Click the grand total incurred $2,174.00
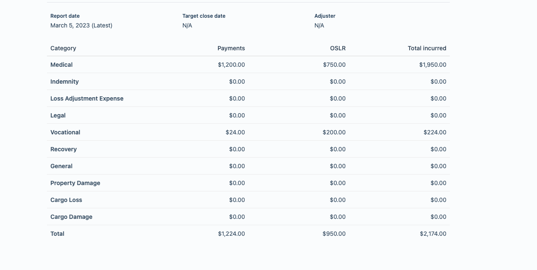This screenshot has width=537, height=270. (433, 234)
